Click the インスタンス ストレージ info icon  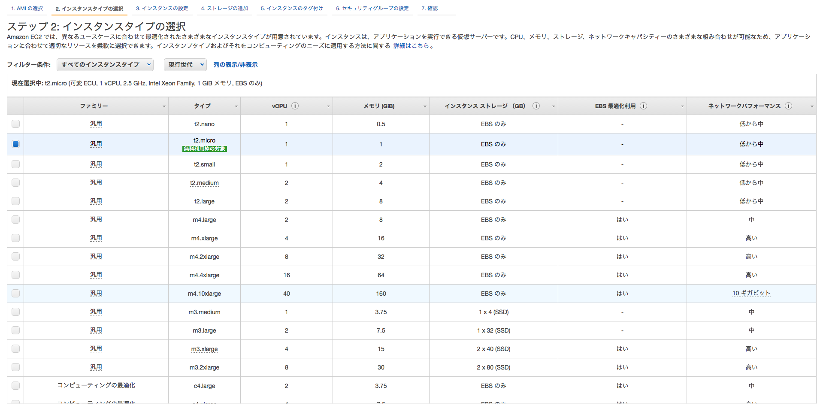click(536, 106)
